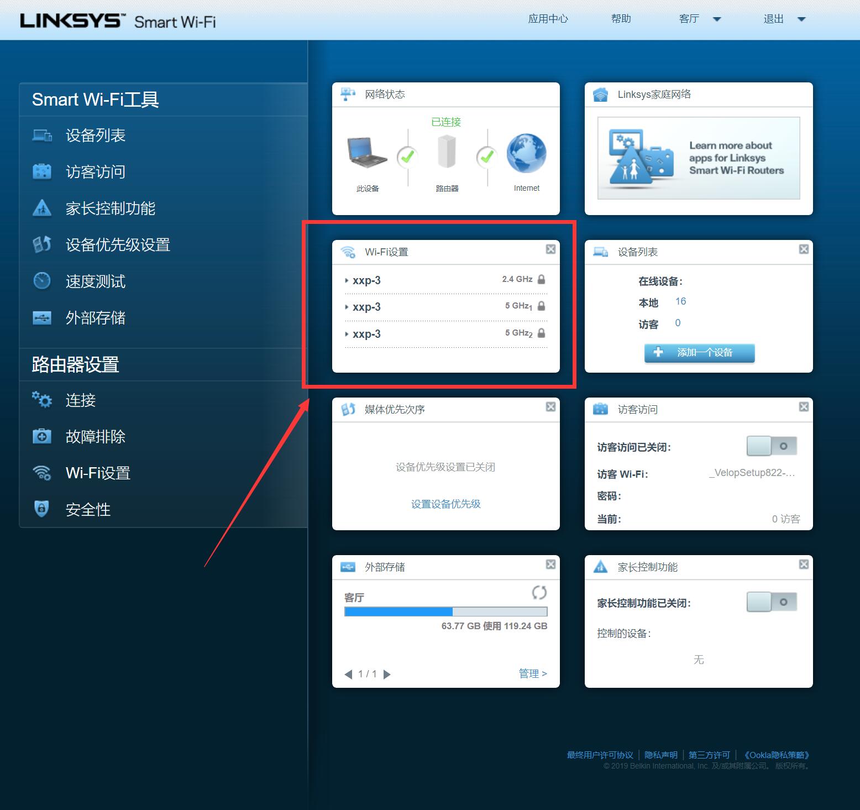This screenshot has width=860, height=810.
Task: Select 外部存储 in the sidebar
Action: tap(96, 318)
